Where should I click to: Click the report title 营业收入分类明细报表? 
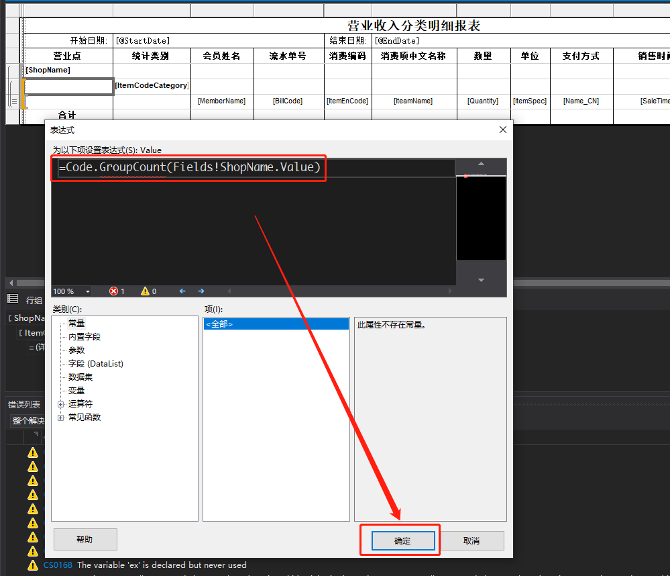click(x=414, y=26)
